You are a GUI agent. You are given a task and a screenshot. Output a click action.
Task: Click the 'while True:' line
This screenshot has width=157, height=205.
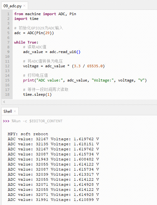[x=26, y=42]
